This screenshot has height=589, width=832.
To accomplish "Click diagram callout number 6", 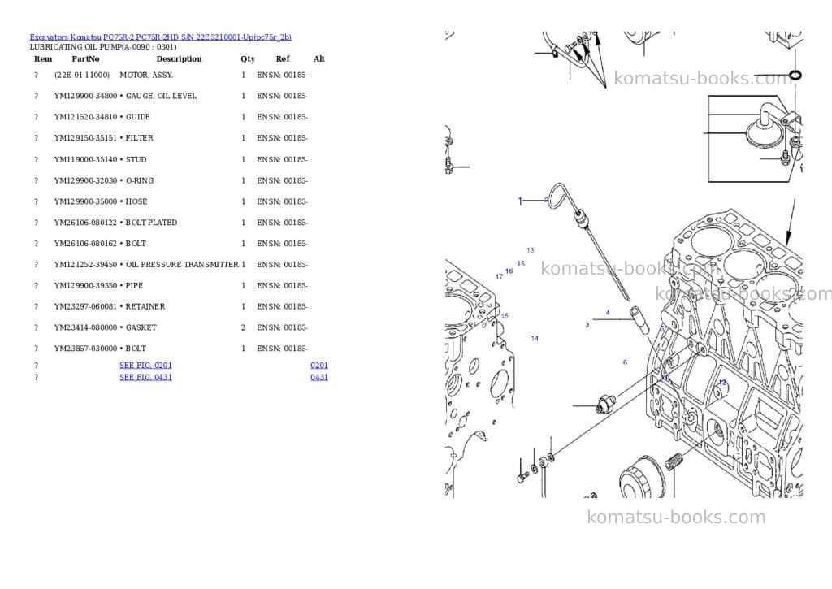I will point(625,362).
